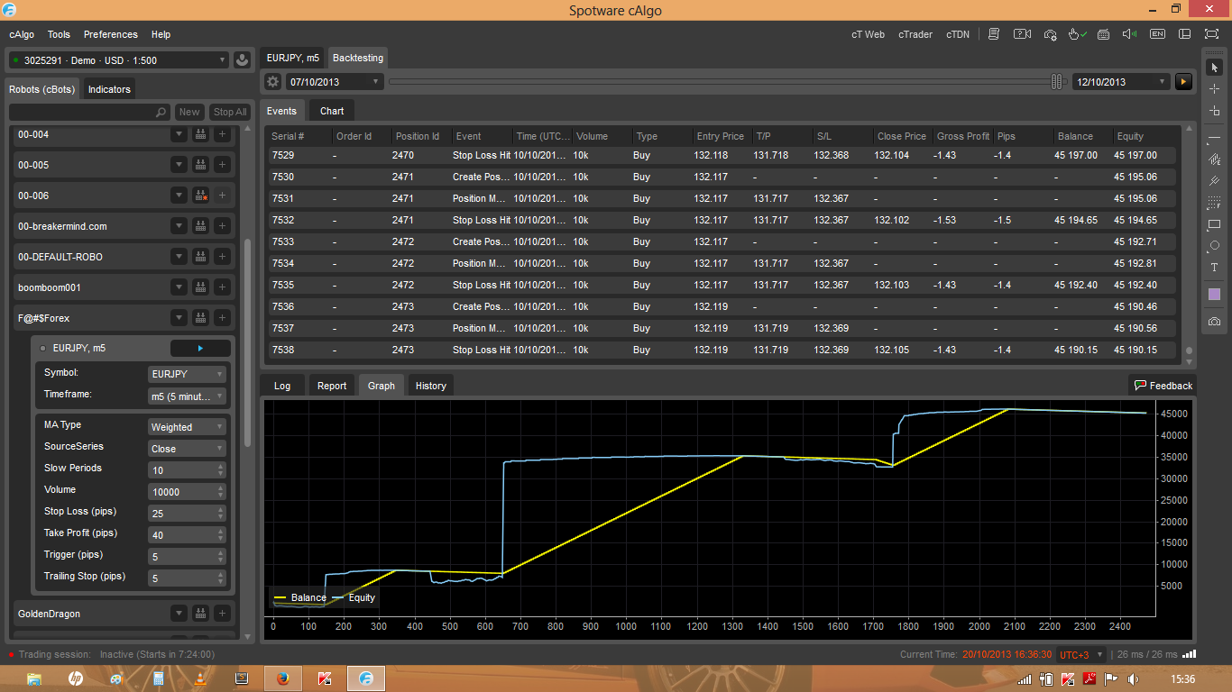
Task: Click the Stop All button
Action: 229,113
